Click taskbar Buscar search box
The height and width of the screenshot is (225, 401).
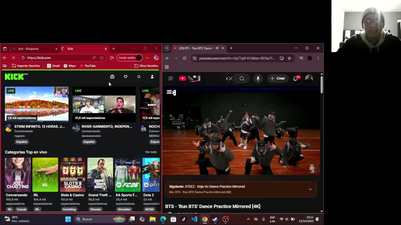(100, 219)
